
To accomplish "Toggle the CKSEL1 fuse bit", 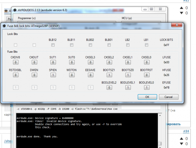I will coord(128,62).
